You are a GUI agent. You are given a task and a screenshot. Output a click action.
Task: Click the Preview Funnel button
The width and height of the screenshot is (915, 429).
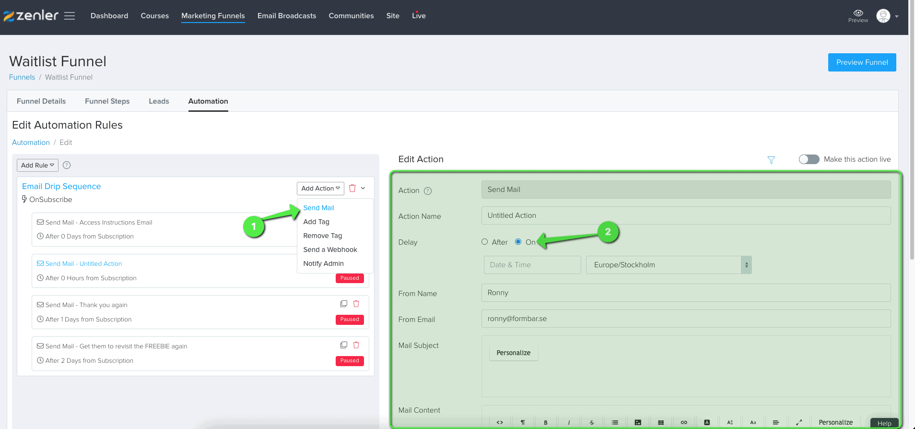click(862, 62)
